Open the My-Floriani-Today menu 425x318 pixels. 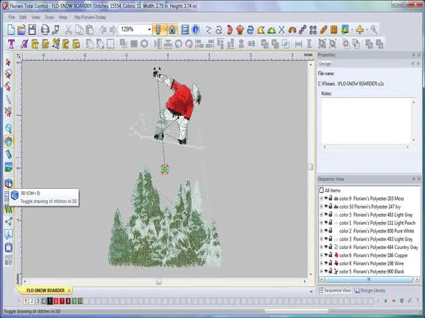[x=90, y=17]
